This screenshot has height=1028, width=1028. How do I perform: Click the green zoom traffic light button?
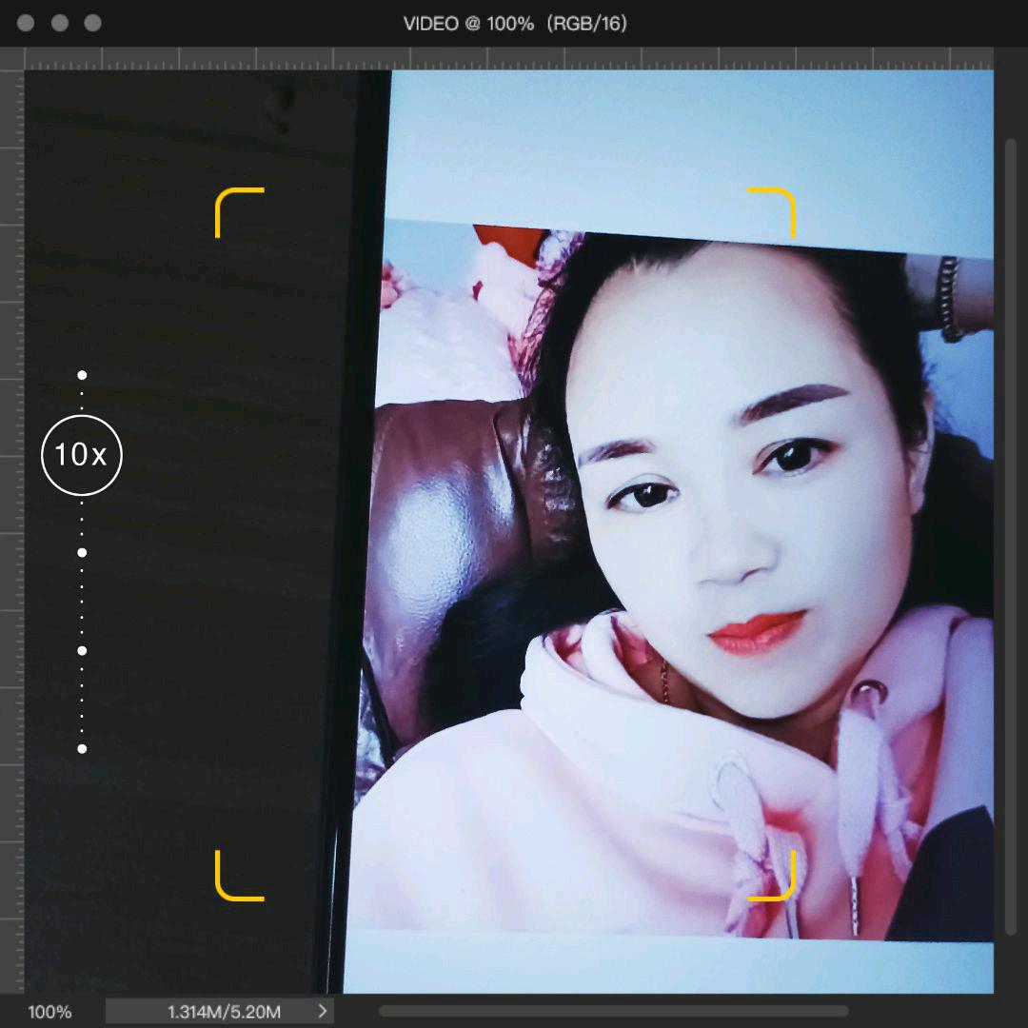click(x=93, y=24)
